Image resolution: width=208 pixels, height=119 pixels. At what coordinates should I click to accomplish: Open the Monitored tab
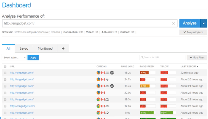coord(45,48)
